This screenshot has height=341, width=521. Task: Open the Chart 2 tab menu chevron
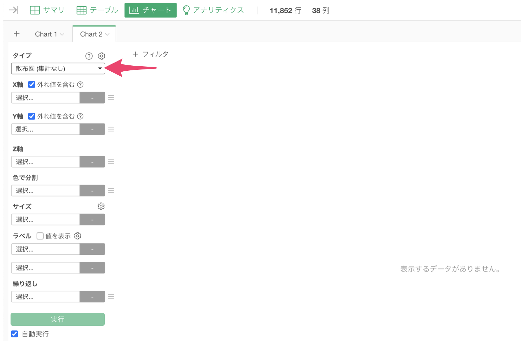(107, 34)
